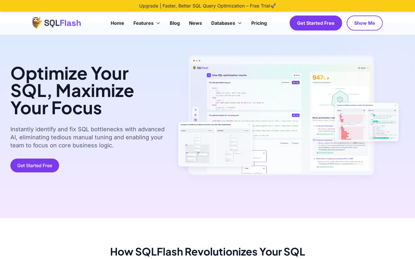Image resolution: width=415 pixels, height=259 pixels.
Task: Click the 'How SQLFlash Revolutionizes Your SQL' heading
Action: 207,252
